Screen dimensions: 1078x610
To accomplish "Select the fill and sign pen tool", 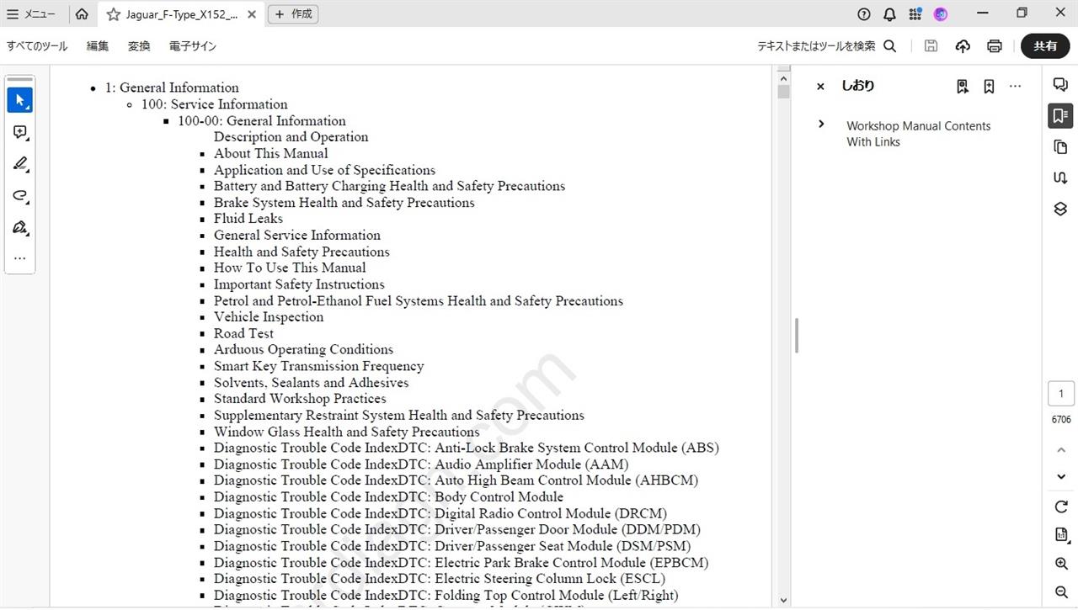I will coord(20,228).
